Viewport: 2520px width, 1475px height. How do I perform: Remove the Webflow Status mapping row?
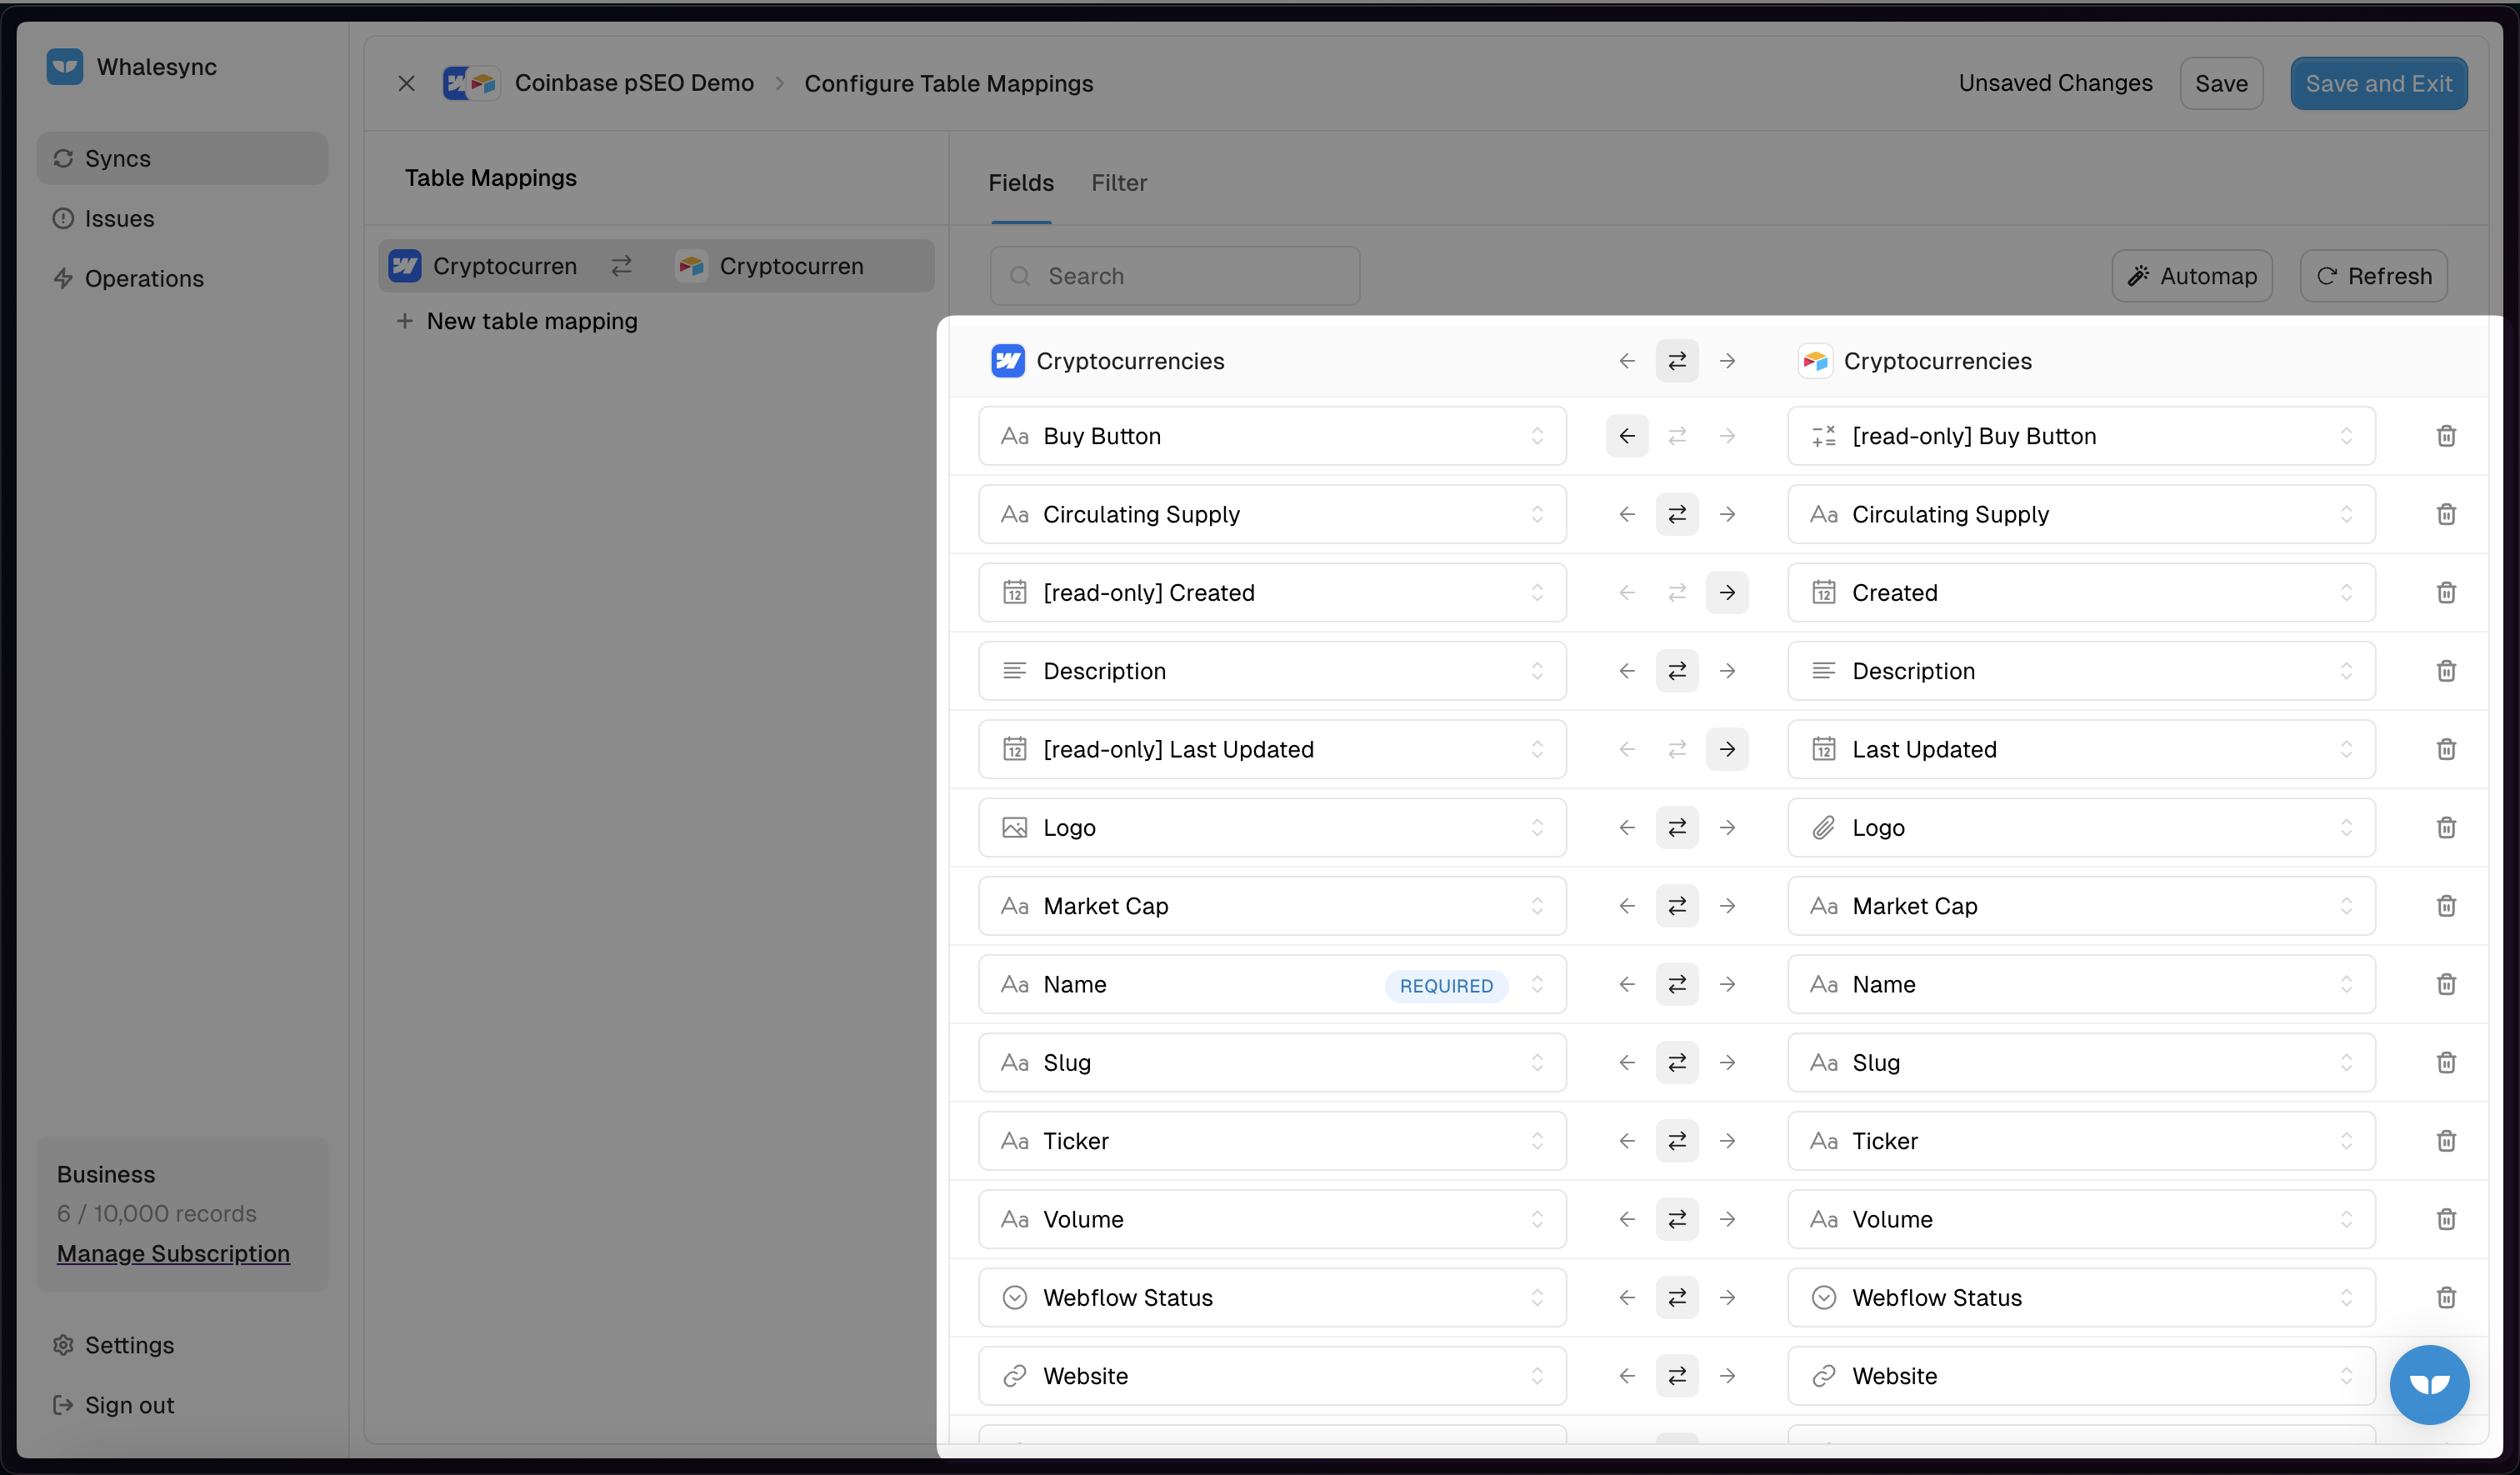point(2446,1298)
